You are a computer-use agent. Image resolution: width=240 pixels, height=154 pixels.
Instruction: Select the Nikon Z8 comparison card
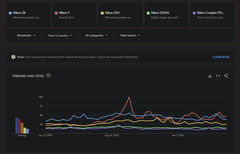pyautogui.click(x=28, y=15)
